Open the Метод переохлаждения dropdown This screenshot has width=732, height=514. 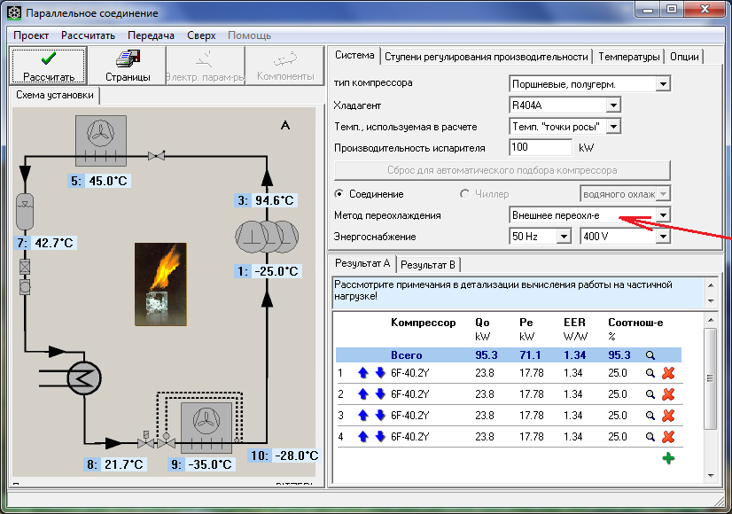coord(663,215)
